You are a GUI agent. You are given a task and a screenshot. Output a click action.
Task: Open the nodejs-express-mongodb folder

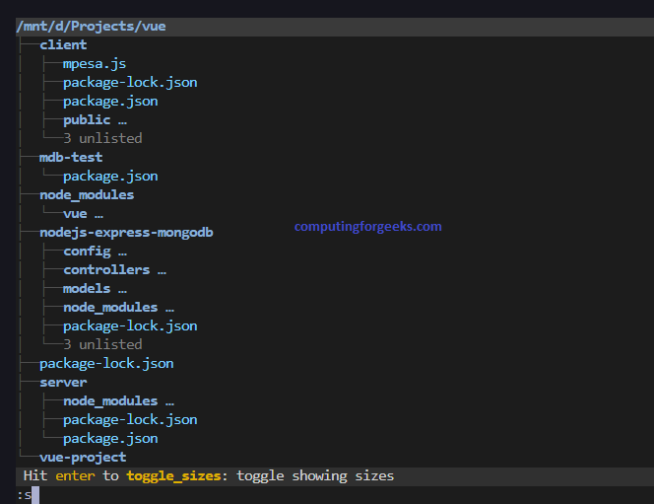click(126, 232)
